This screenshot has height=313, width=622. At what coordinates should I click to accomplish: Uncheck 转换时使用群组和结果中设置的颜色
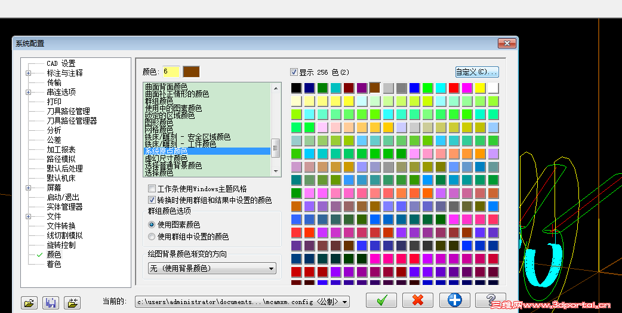[x=152, y=200]
